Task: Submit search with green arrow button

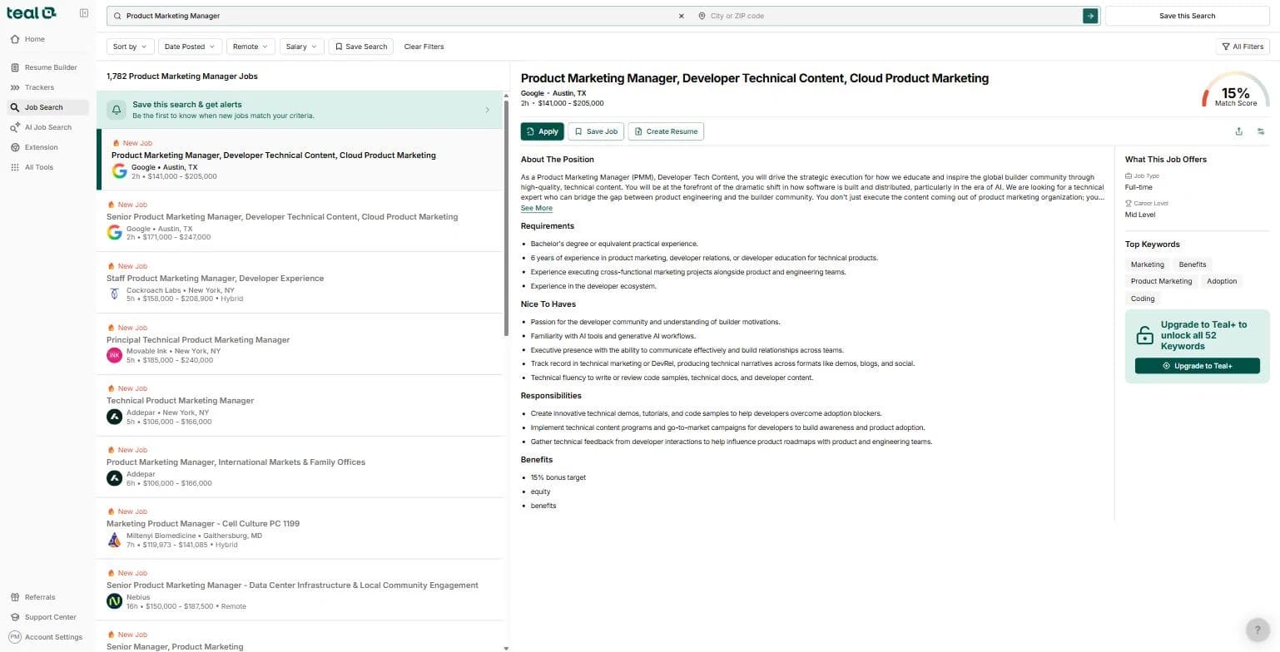Action: coord(1090,16)
